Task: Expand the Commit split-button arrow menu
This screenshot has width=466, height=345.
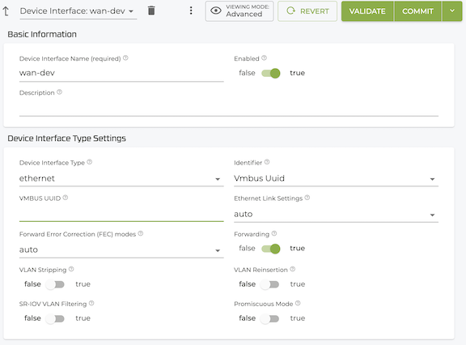Action: 452,11
